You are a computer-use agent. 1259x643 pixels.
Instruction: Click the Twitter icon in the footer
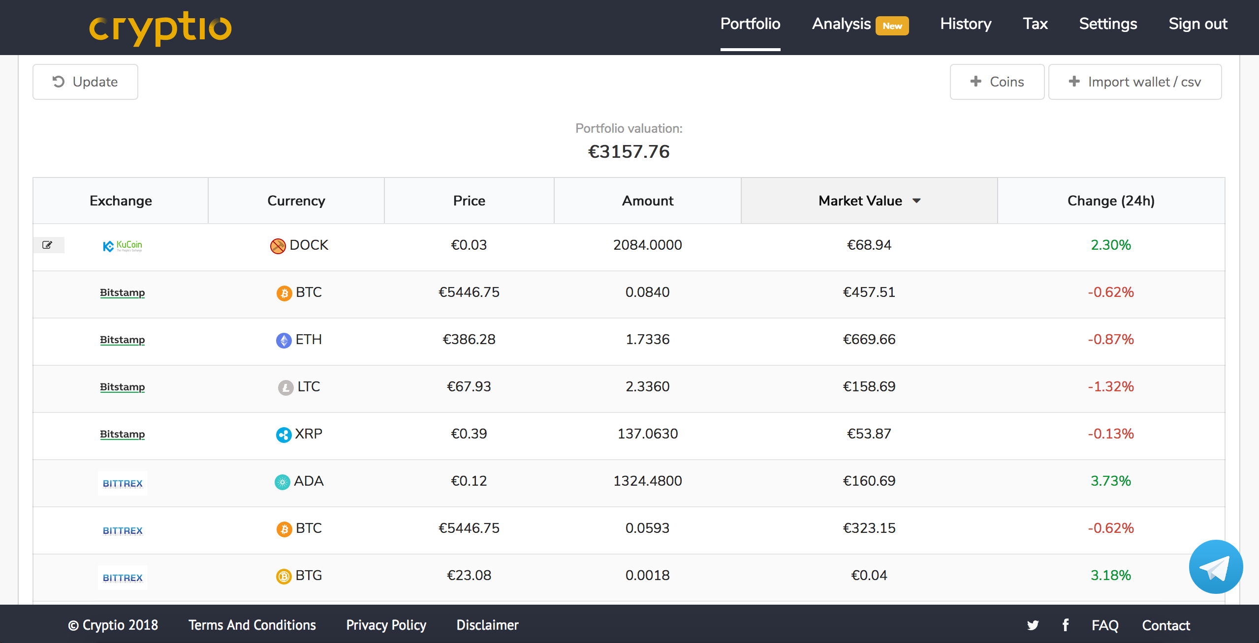click(1033, 625)
